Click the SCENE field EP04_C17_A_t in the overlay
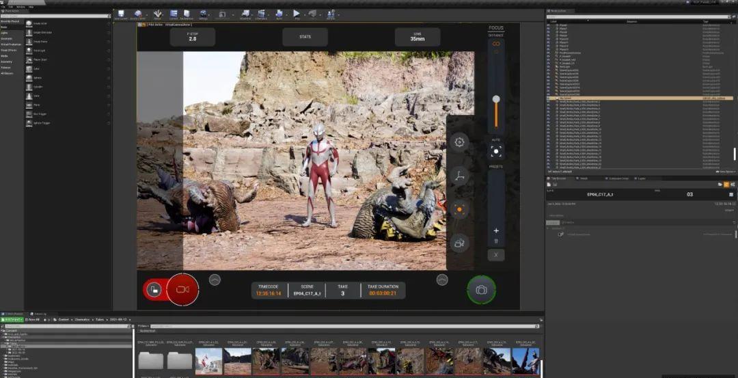738x378 pixels. (x=307, y=293)
